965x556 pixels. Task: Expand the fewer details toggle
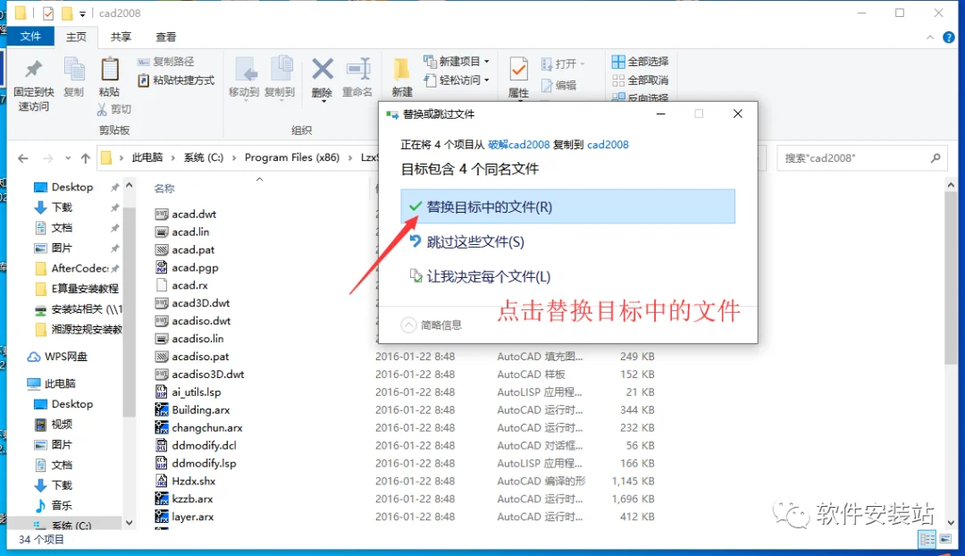(x=432, y=324)
